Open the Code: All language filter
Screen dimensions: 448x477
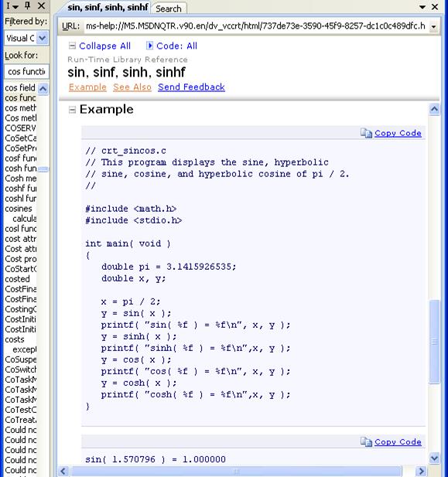[176, 46]
